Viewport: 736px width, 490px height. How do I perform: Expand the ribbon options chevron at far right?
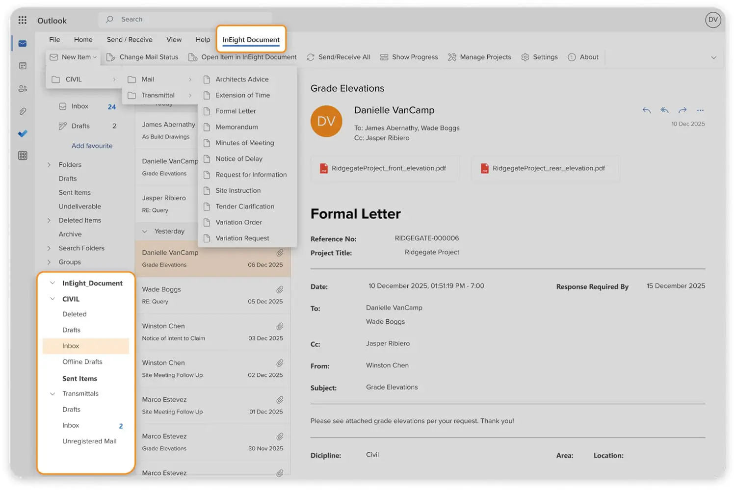click(x=713, y=57)
